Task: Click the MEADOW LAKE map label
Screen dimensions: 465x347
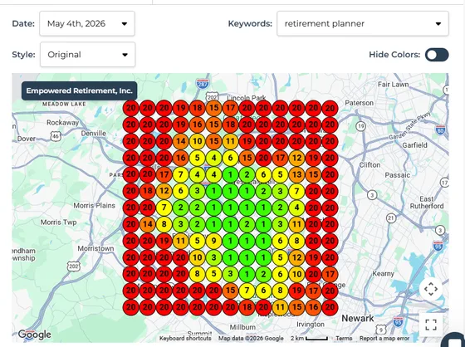Action: click(64, 104)
